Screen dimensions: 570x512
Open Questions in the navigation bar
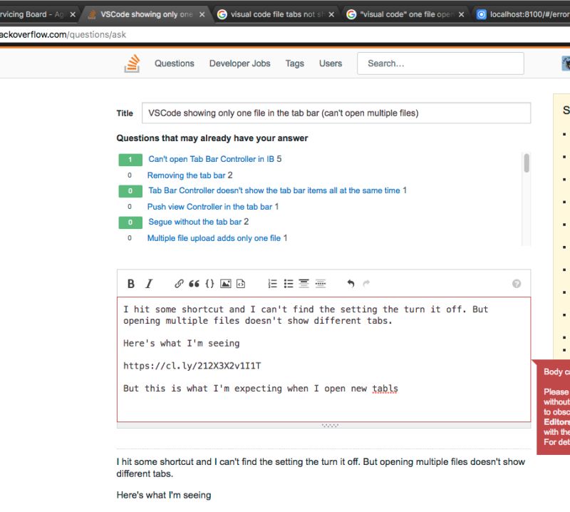click(x=175, y=63)
